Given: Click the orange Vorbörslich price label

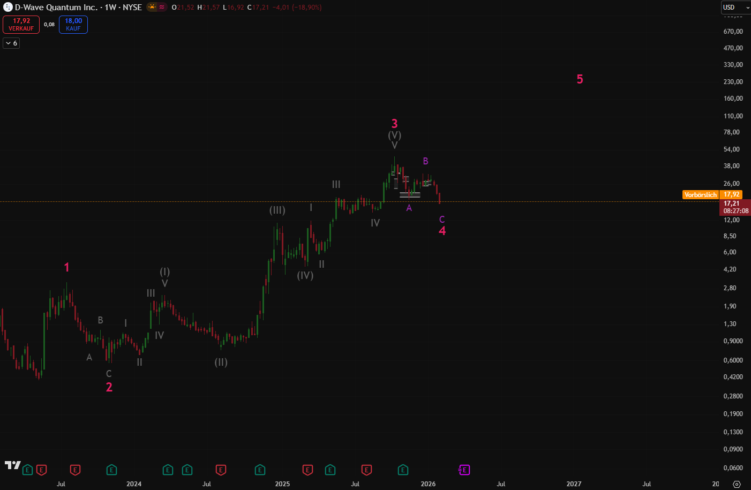Looking at the screenshot, I should (x=700, y=195).
